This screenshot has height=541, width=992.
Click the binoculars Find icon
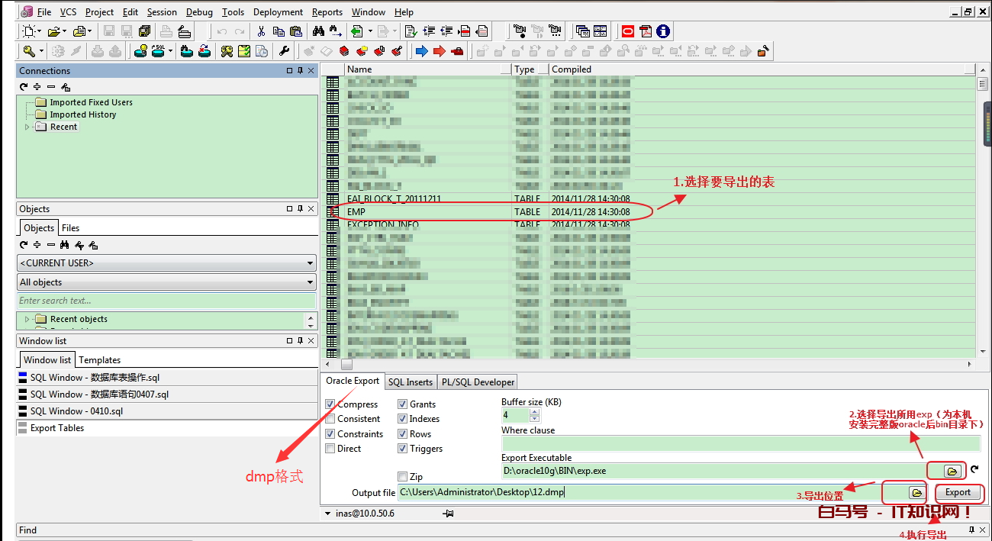pyautogui.click(x=318, y=31)
